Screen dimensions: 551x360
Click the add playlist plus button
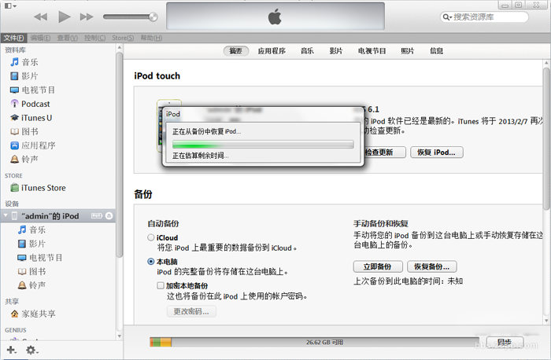click(11, 350)
